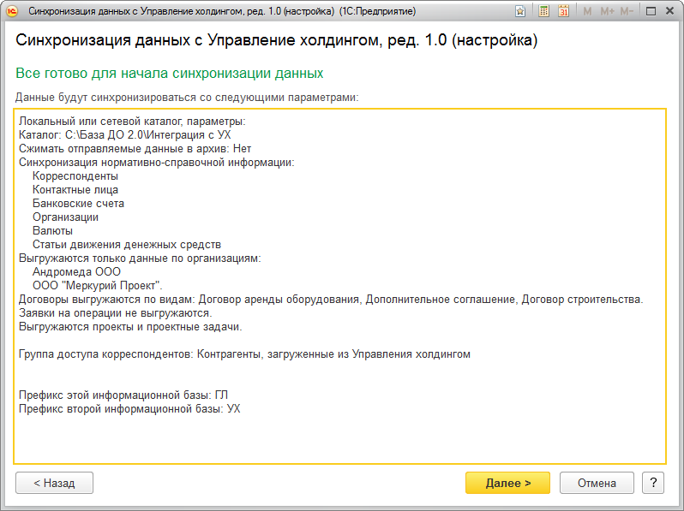Click the 'Банковские счета' line

pyautogui.click(x=78, y=204)
